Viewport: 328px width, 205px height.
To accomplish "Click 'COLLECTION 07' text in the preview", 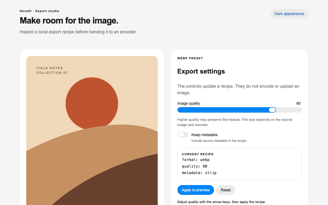I will tap(52, 73).
